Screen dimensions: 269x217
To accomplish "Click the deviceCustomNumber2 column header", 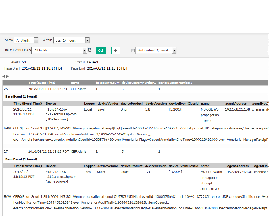I will coord(175,83).
